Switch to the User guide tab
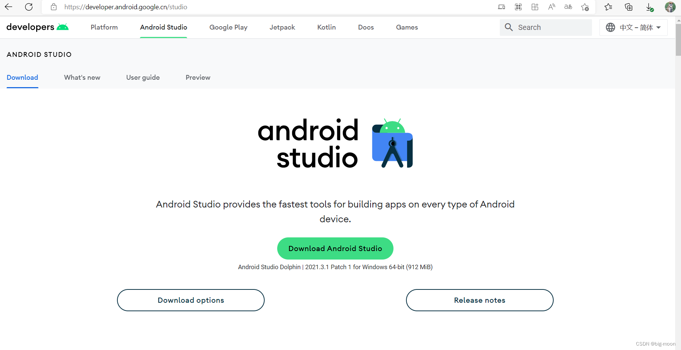This screenshot has height=350, width=681. 143,78
